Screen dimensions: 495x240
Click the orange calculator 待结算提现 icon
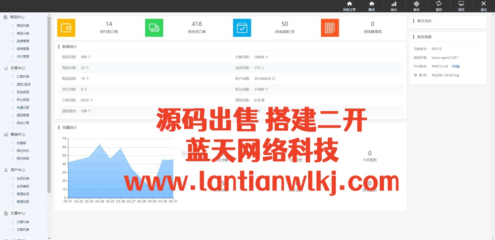coord(330,28)
